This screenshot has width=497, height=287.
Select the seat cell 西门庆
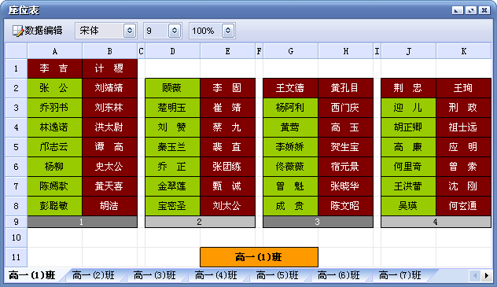[345, 108]
